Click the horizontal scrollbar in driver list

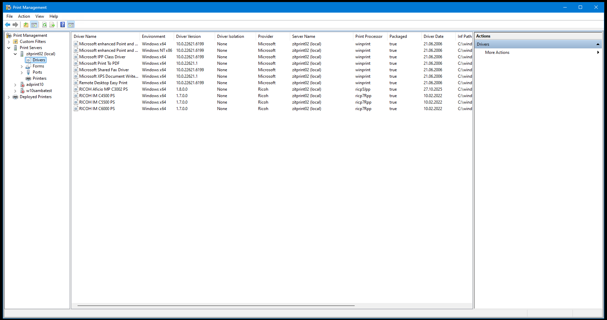pos(216,306)
